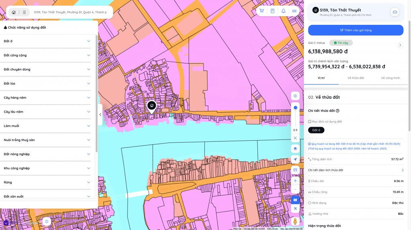
Task: Click the mail icon beside S139 title
Action: tap(395, 12)
